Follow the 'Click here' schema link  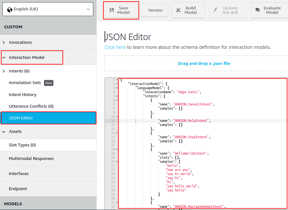click(x=115, y=47)
